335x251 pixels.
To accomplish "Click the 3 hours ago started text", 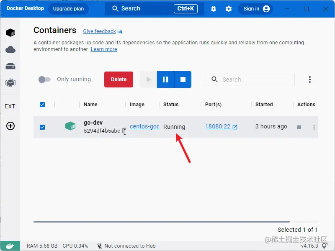I will (x=271, y=126).
